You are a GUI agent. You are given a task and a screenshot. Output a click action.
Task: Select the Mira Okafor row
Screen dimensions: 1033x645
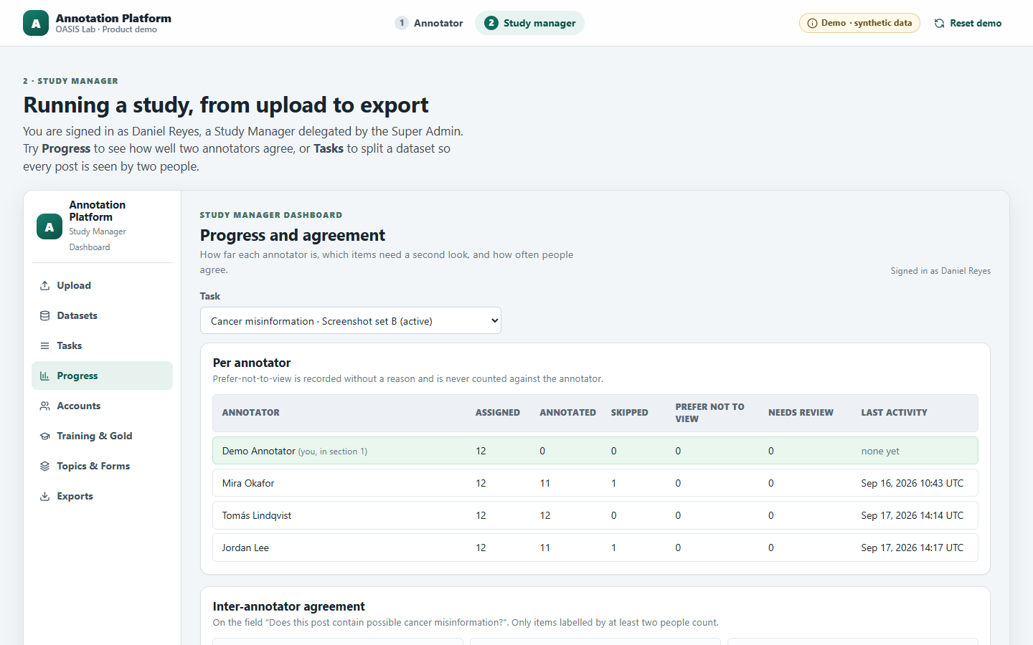click(x=595, y=483)
